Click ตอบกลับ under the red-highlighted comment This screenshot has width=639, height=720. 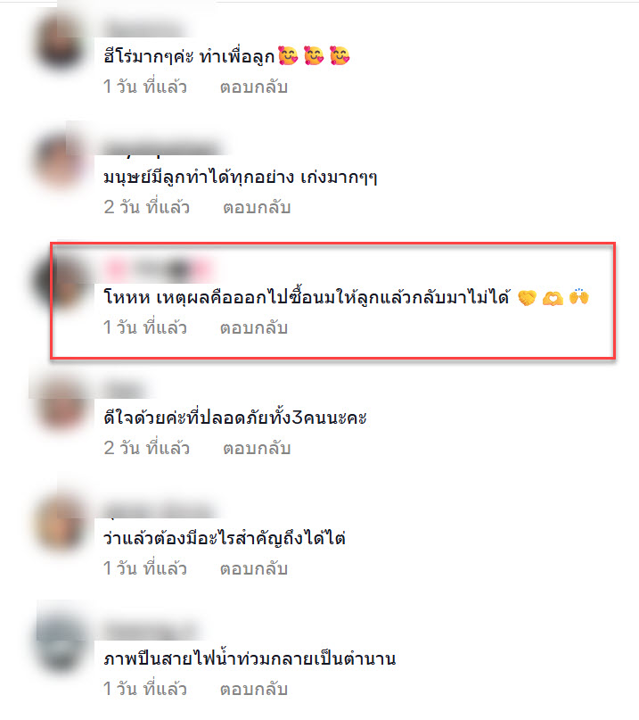(x=254, y=327)
